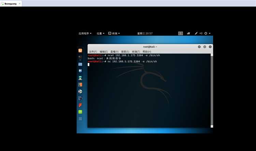The width and height of the screenshot is (256, 151).
Task: Open the 终端 app menu in the top bar
Action: (114, 33)
